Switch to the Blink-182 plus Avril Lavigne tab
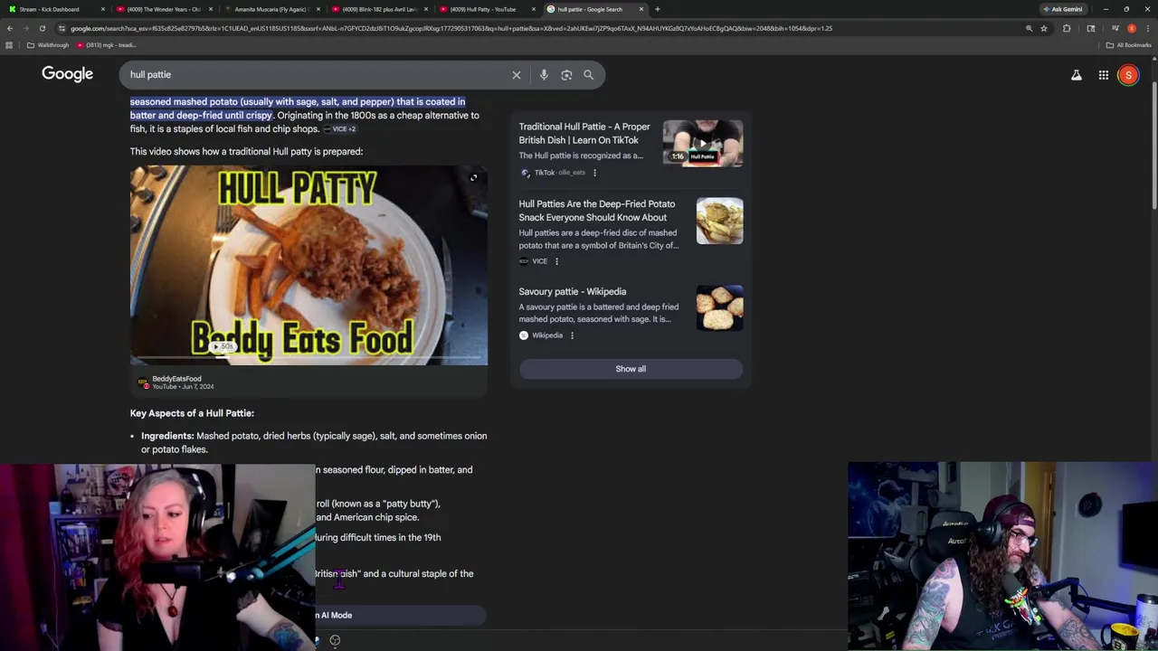This screenshot has height=651, width=1158. pos(379,9)
